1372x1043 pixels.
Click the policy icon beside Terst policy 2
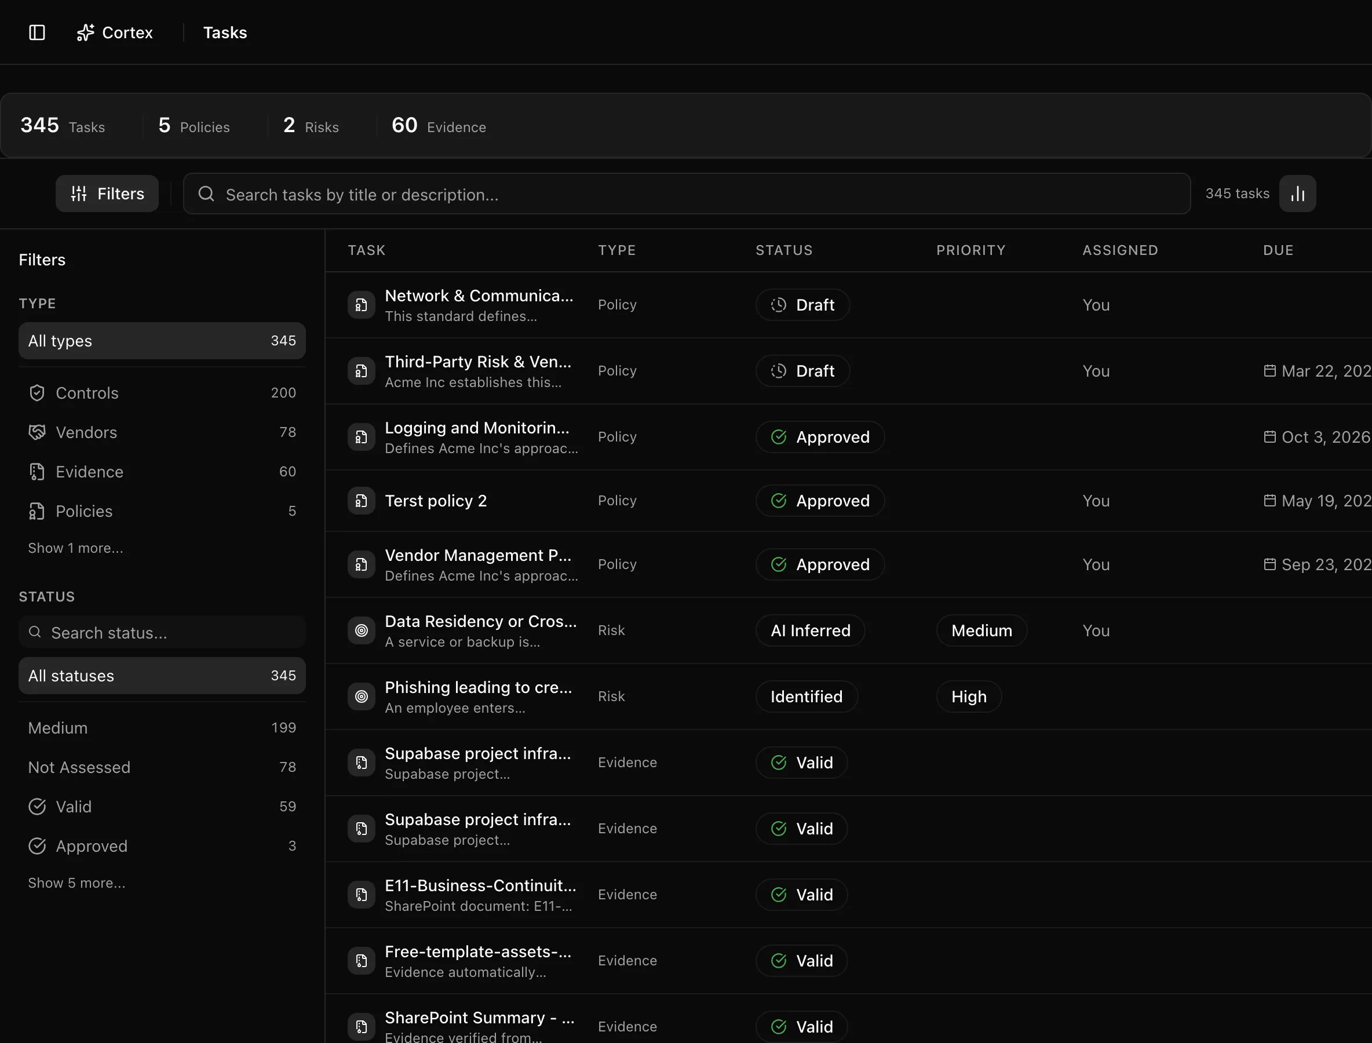click(x=362, y=501)
